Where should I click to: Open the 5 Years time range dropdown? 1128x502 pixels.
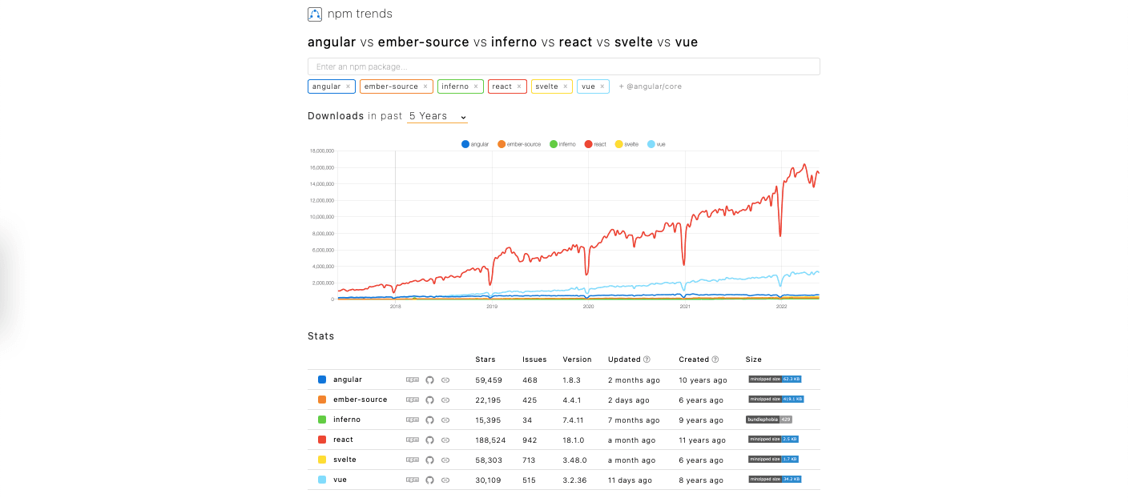(437, 116)
